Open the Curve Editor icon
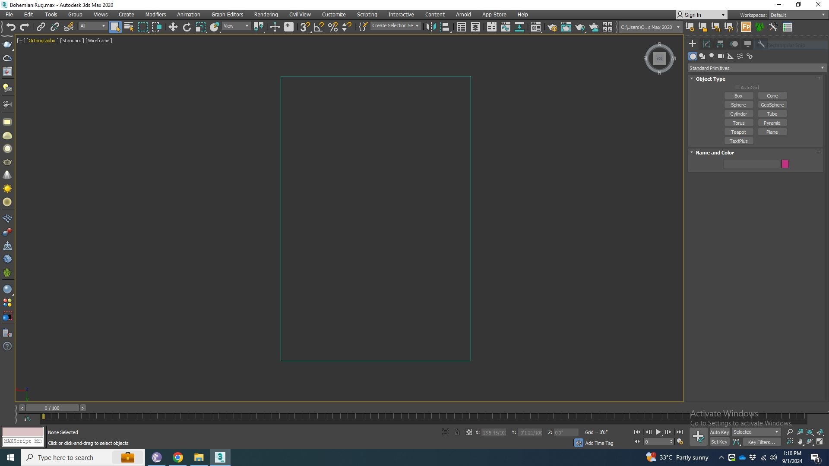The image size is (829, 466). pos(505,27)
